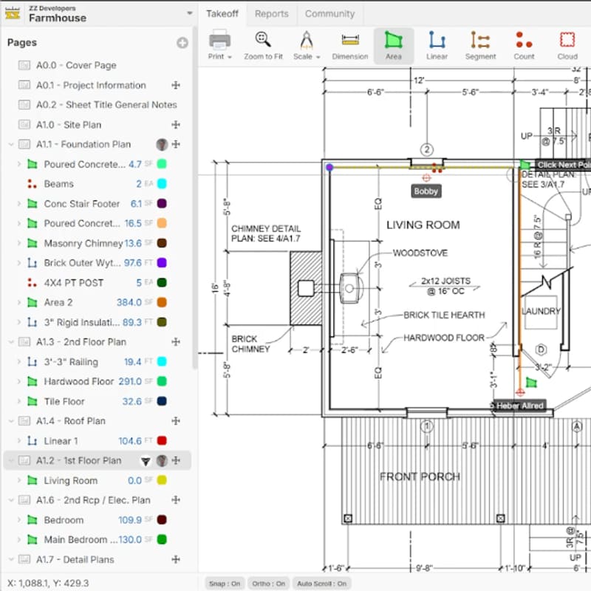Viewport: 591px width, 591px height.
Task: Click the collaborator avatar on A1.1 row
Action: pos(163,144)
